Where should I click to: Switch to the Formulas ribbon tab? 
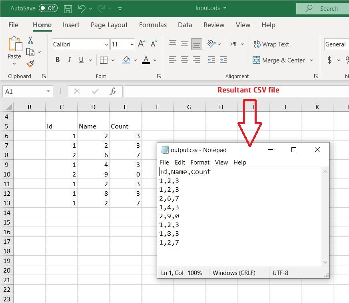153,25
